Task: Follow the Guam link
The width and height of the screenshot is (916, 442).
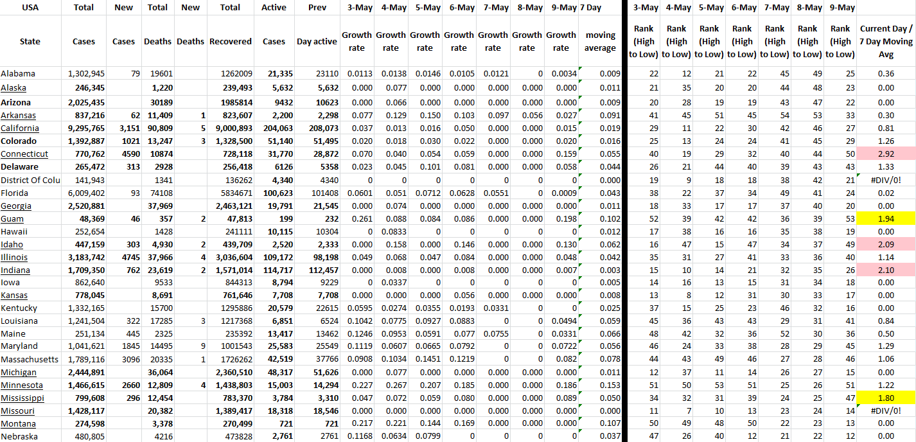Action: click(12, 219)
